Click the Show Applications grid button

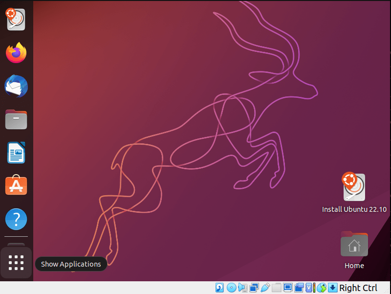[16, 263]
